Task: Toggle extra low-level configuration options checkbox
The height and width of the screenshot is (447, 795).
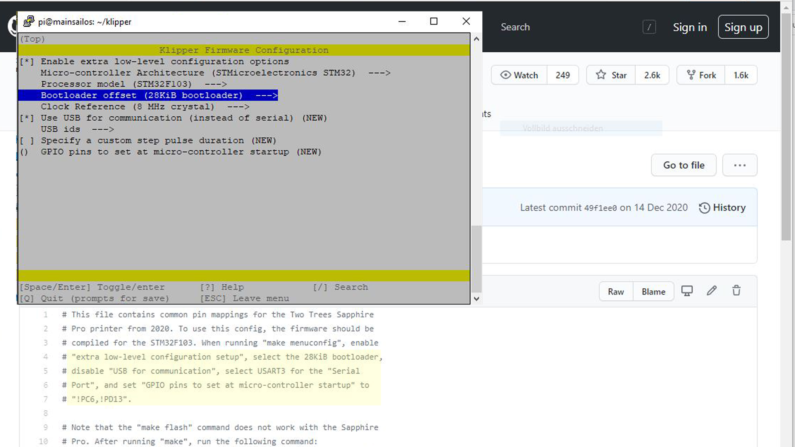Action: point(27,62)
